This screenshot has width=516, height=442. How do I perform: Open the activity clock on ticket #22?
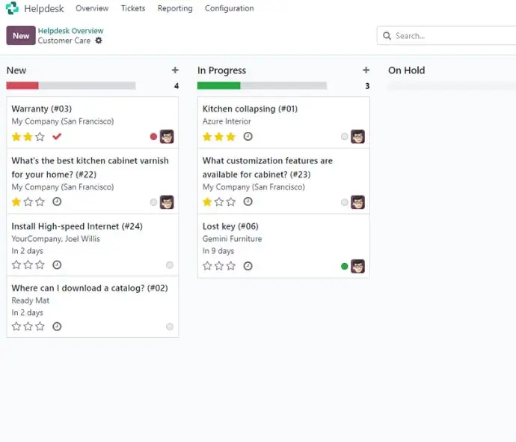click(57, 202)
